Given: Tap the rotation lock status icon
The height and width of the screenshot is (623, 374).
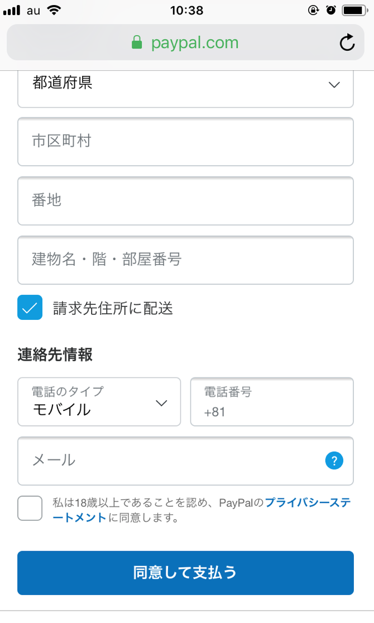Looking at the screenshot, I should coord(313,10).
